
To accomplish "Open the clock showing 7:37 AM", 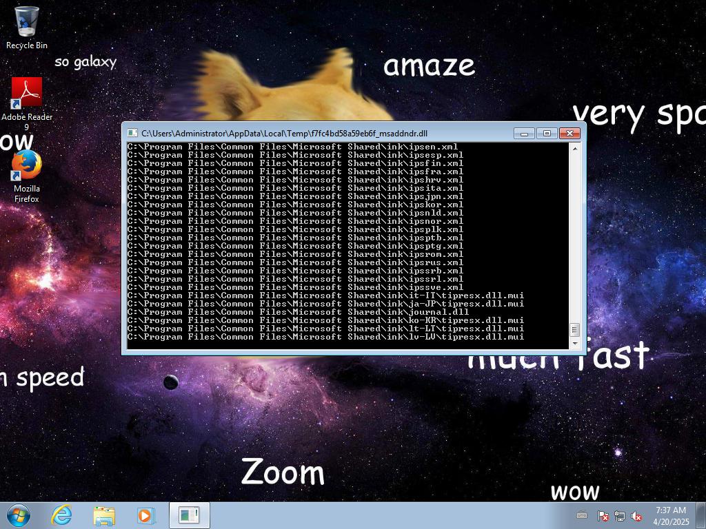I will click(671, 516).
